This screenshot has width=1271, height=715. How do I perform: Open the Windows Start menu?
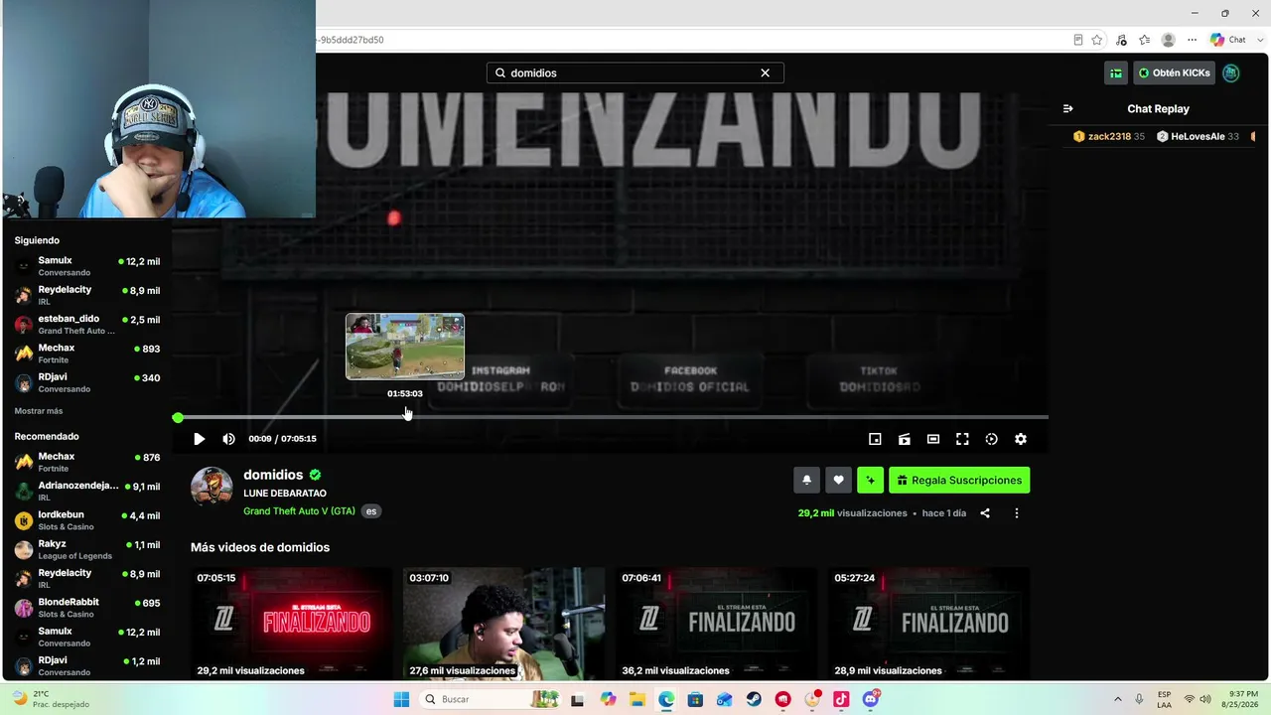pyautogui.click(x=401, y=699)
